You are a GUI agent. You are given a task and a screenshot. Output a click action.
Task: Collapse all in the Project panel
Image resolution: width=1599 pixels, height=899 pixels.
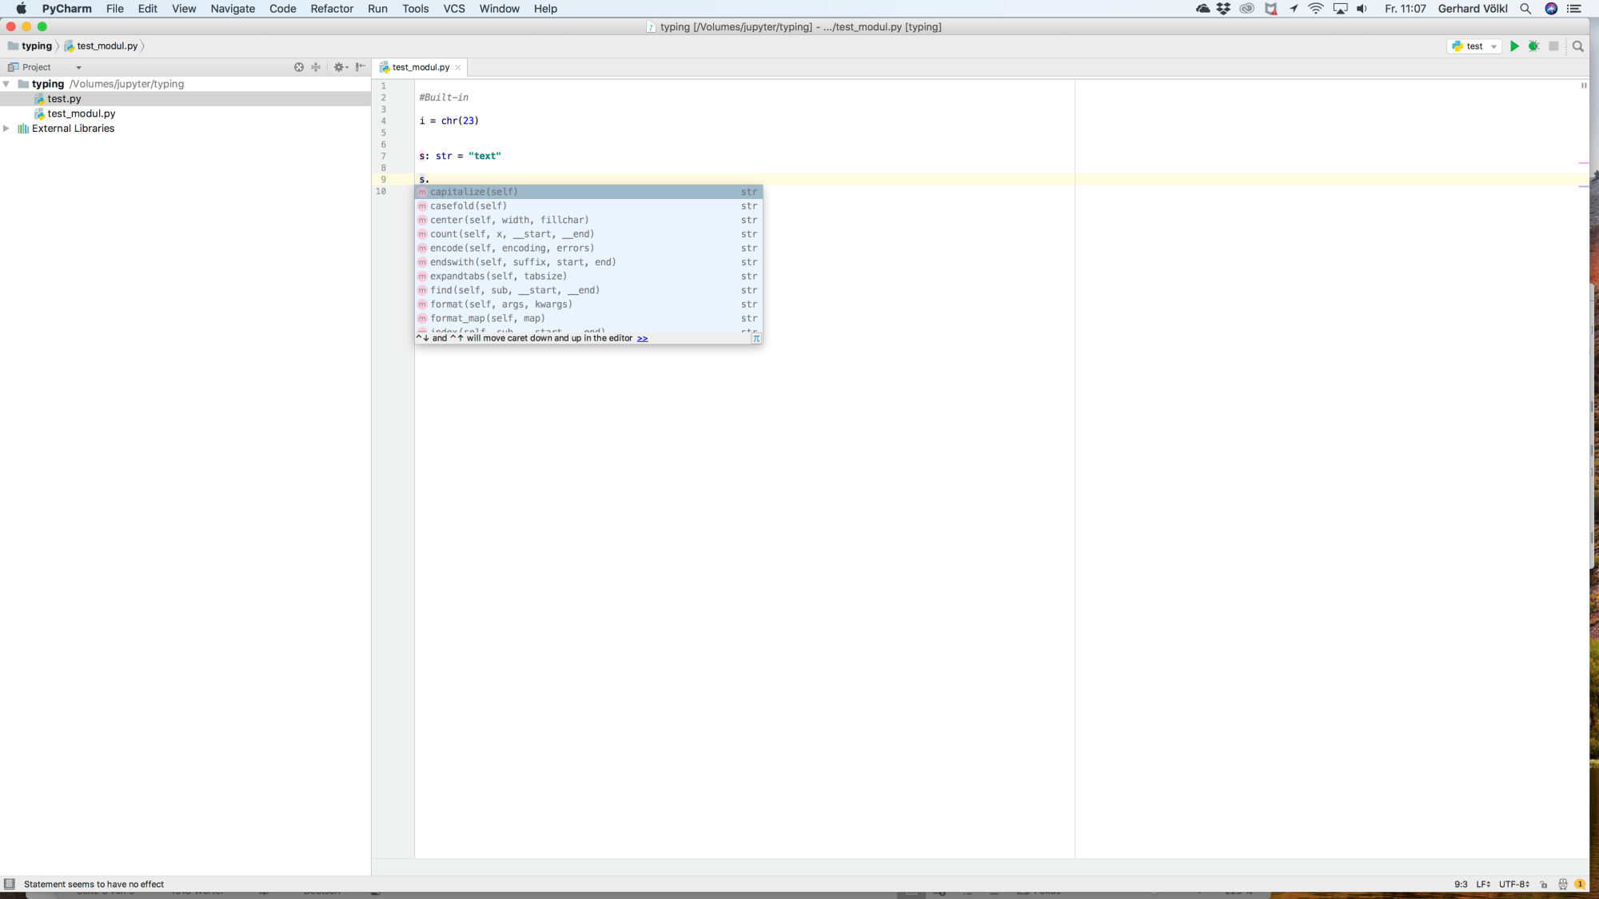click(316, 67)
